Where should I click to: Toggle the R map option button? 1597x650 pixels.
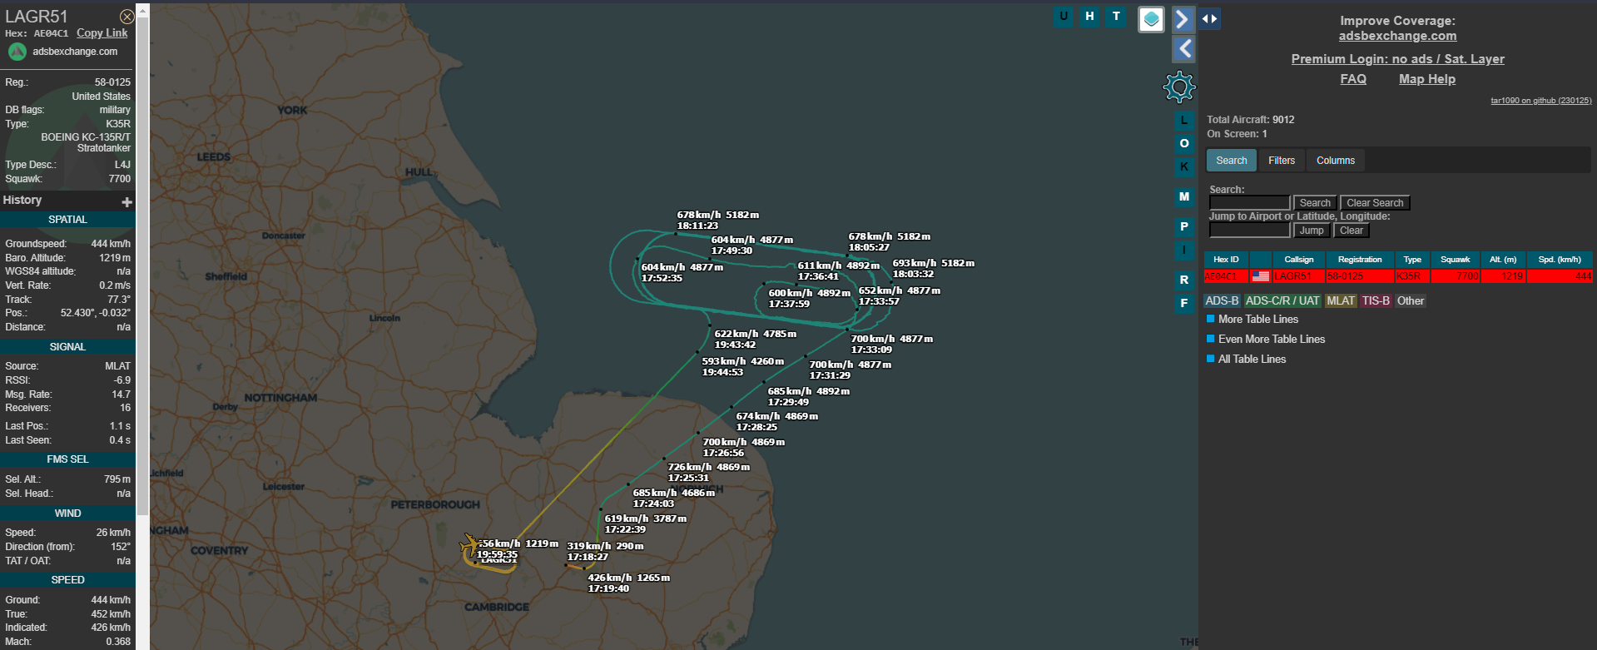(x=1184, y=280)
